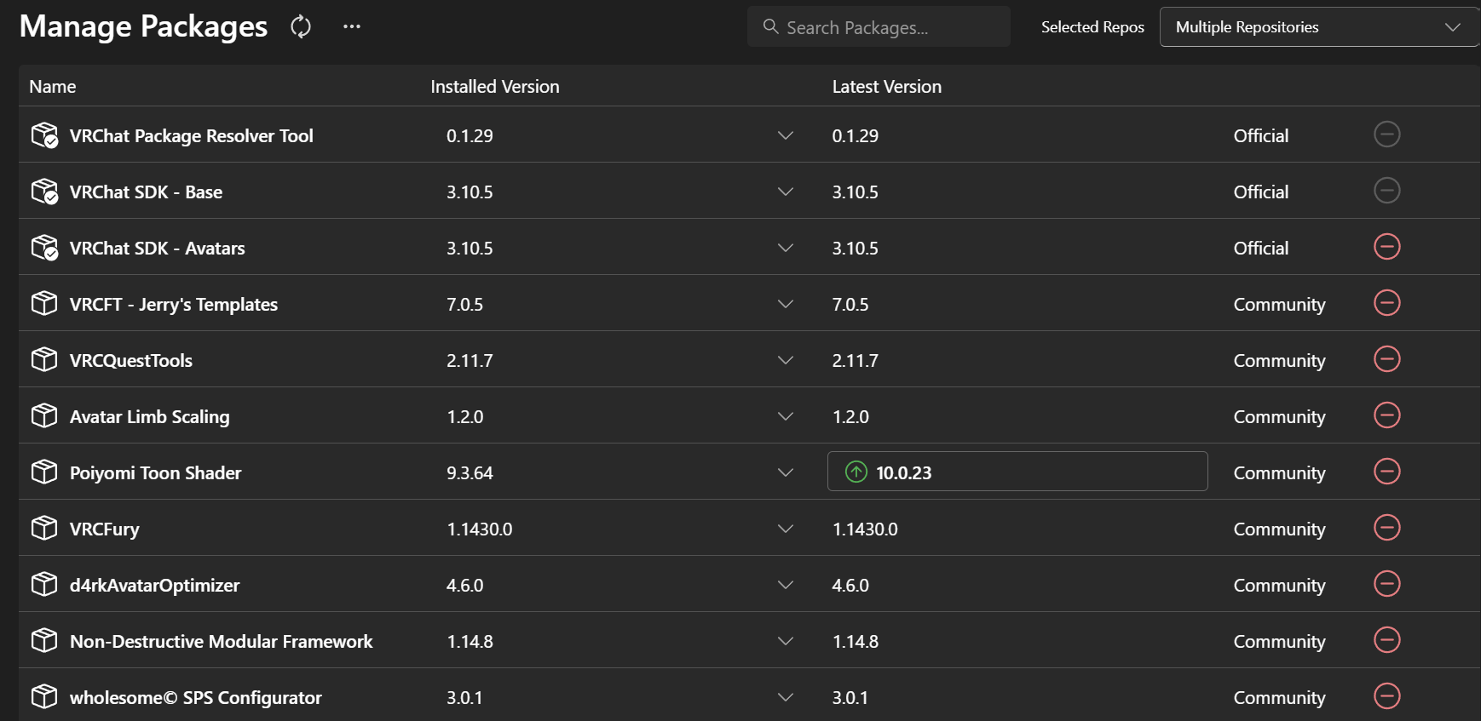1481x721 pixels.
Task: Click the Official label for VRChat SDK - Avatars
Action: pos(1261,249)
